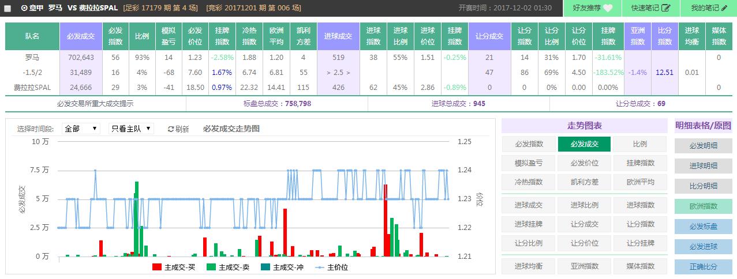The image size is (737, 279).
Task: Click the 进球总成交 945 summary
Action: tap(458, 104)
